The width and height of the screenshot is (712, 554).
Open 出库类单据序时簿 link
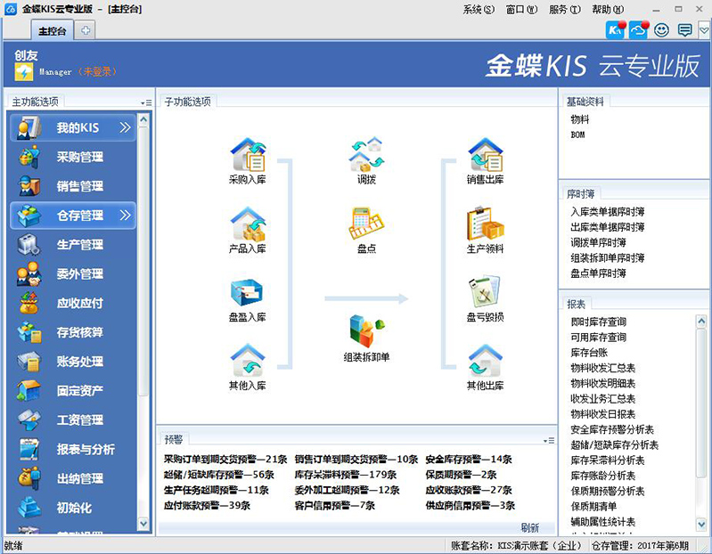(x=608, y=227)
